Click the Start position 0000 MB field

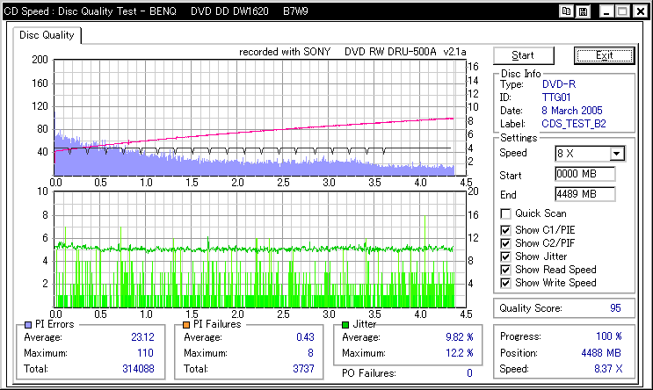584,174
